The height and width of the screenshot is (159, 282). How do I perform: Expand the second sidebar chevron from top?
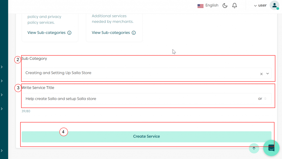2,81
